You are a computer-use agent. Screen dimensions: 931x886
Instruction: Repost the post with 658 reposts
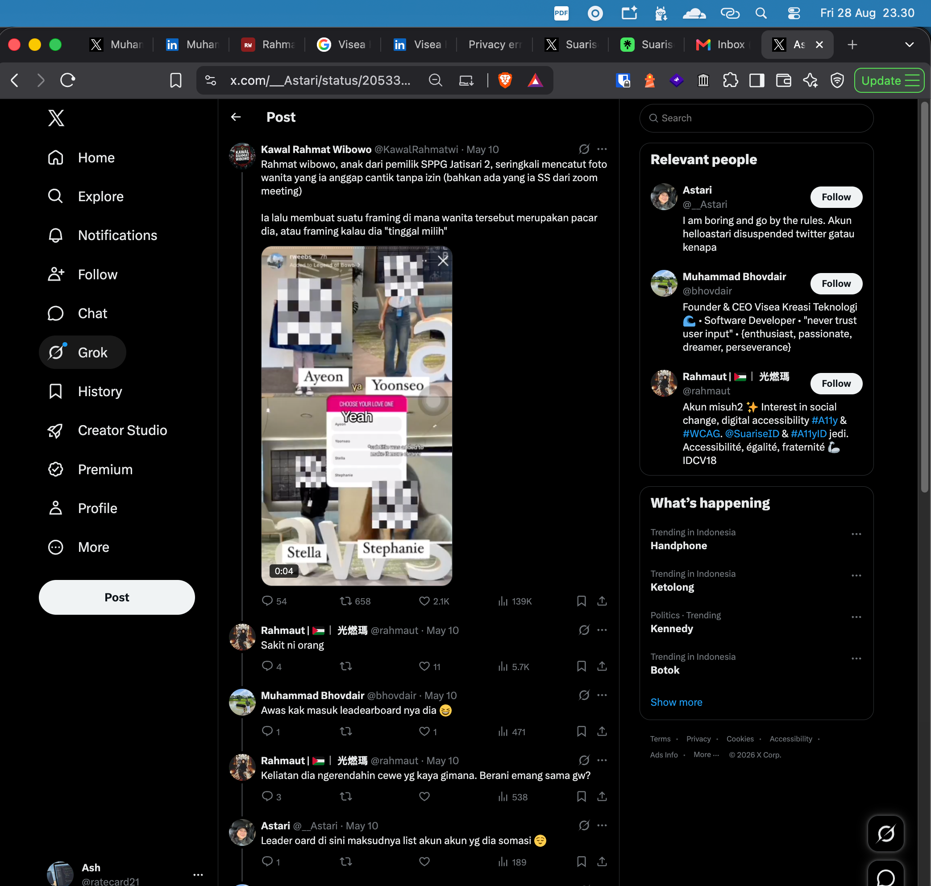pyautogui.click(x=355, y=601)
